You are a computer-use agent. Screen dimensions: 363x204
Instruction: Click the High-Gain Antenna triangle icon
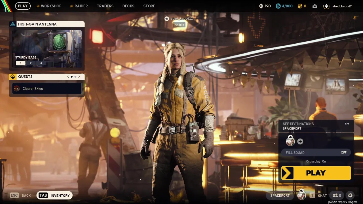click(13, 24)
